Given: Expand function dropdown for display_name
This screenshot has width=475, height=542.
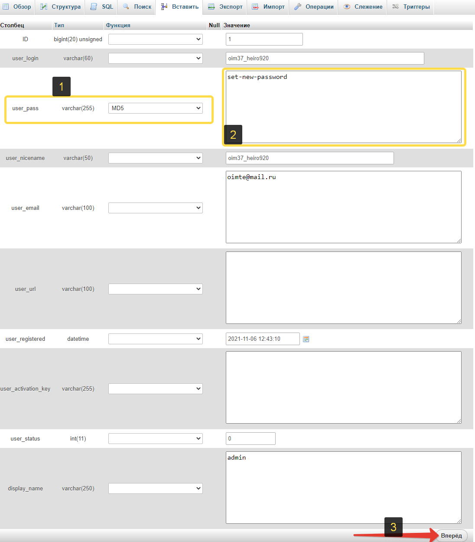Looking at the screenshot, I should pos(156,488).
